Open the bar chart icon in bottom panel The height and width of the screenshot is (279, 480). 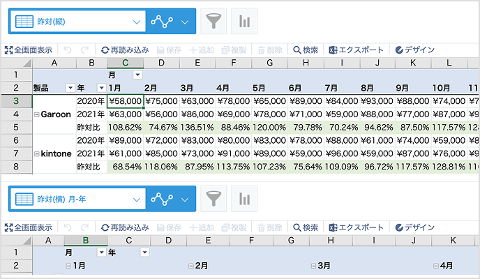[x=244, y=198]
